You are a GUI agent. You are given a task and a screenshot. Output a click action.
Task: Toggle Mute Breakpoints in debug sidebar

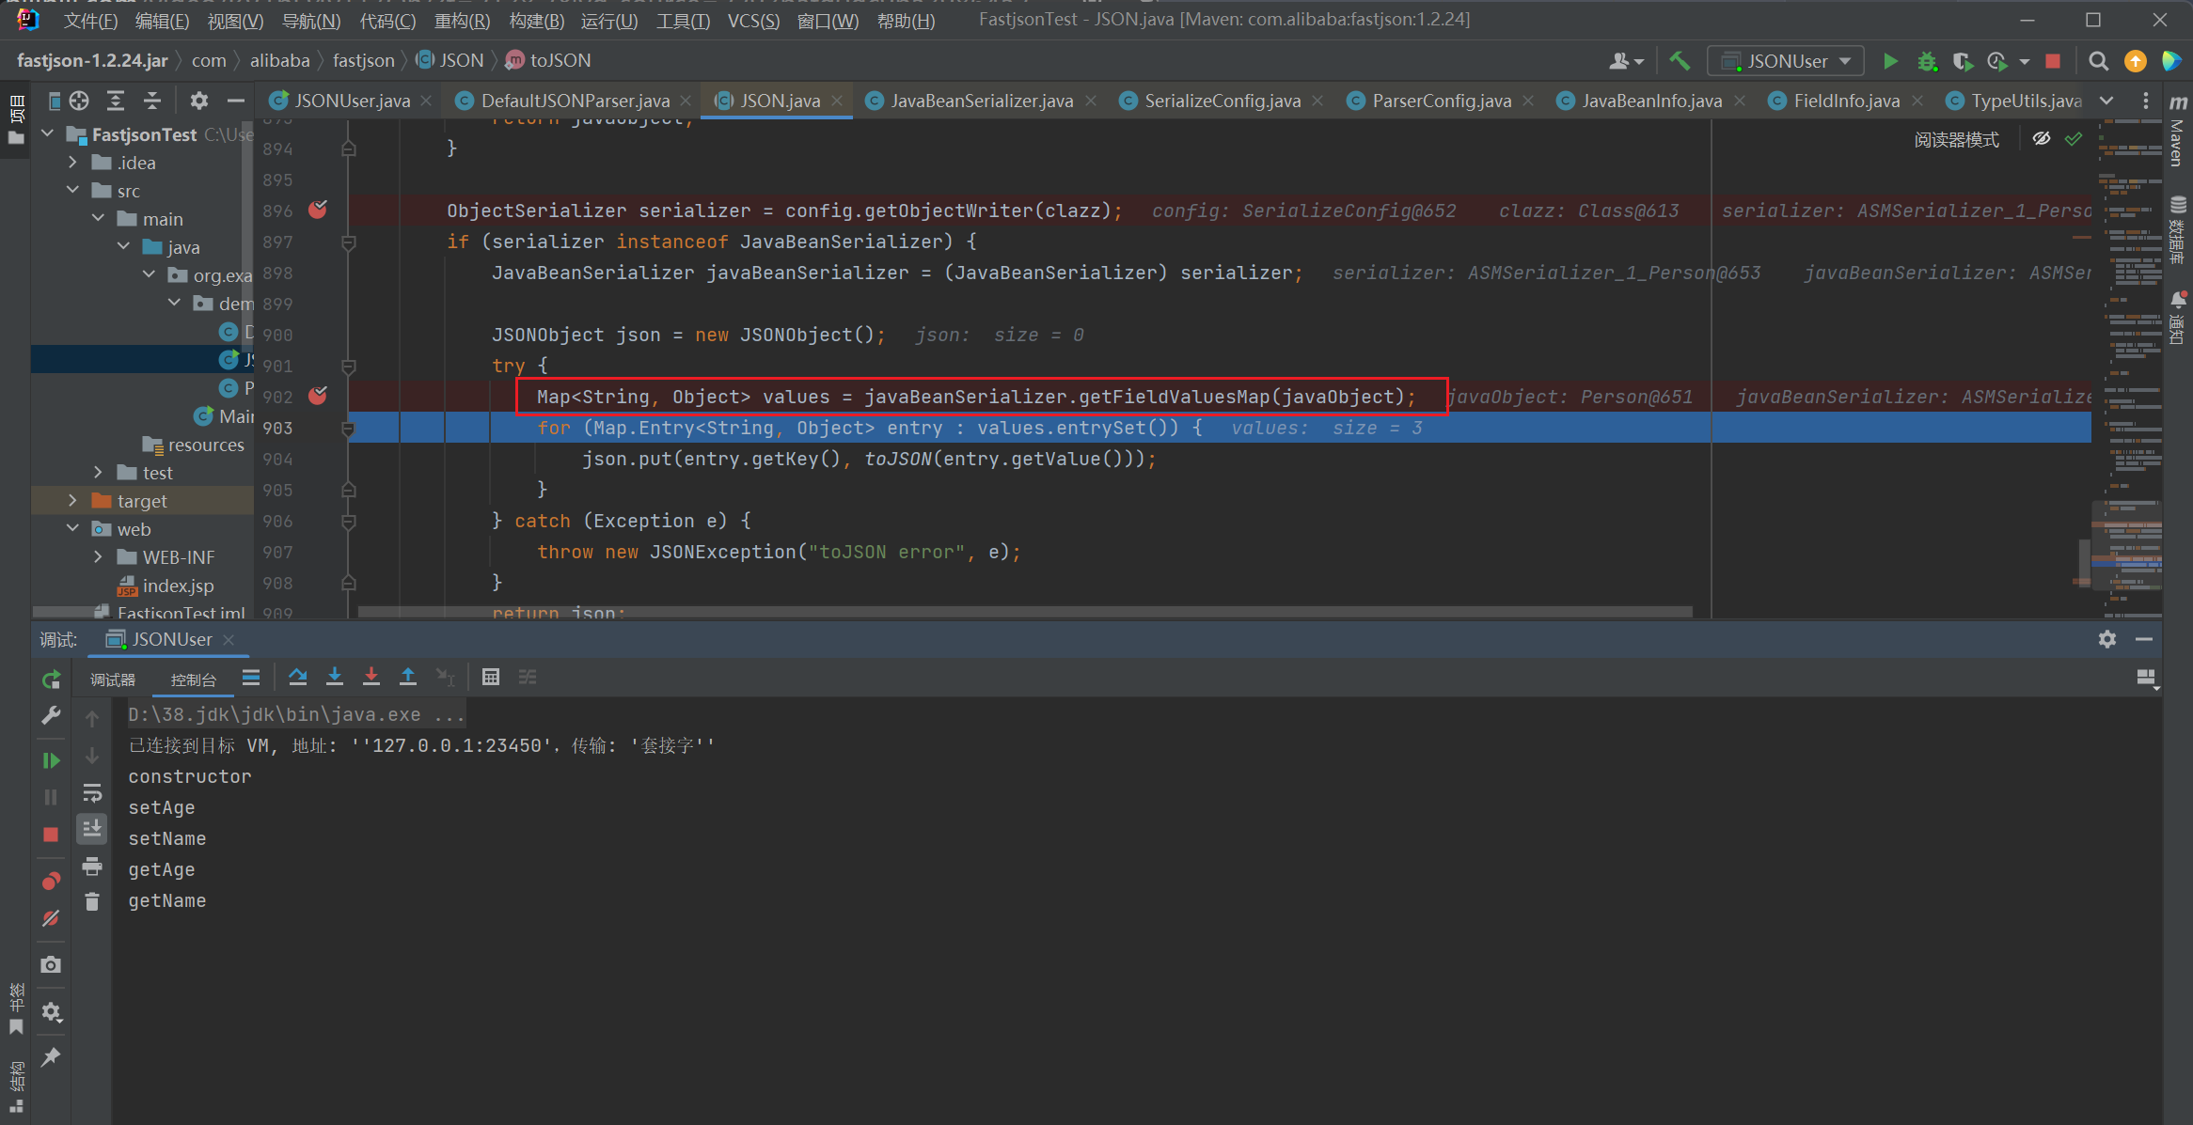[x=51, y=918]
